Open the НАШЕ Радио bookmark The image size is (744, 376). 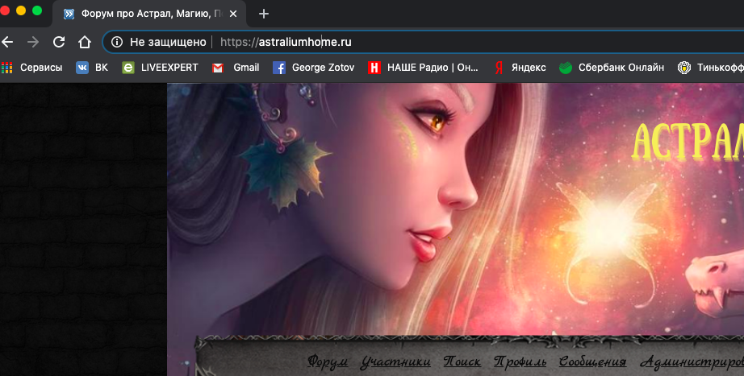point(424,68)
